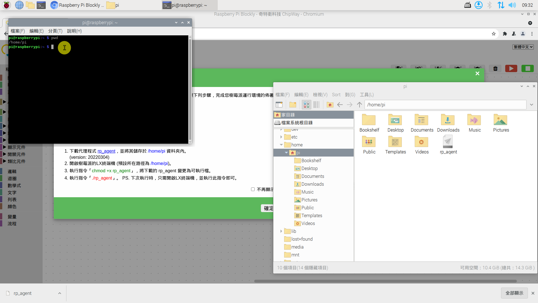The height and width of the screenshot is (303, 538).
Task: Toggle the volume speaker icon
Action: coord(512,5)
